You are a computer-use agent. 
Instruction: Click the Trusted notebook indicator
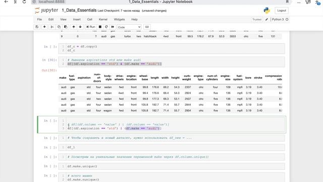[257, 19]
